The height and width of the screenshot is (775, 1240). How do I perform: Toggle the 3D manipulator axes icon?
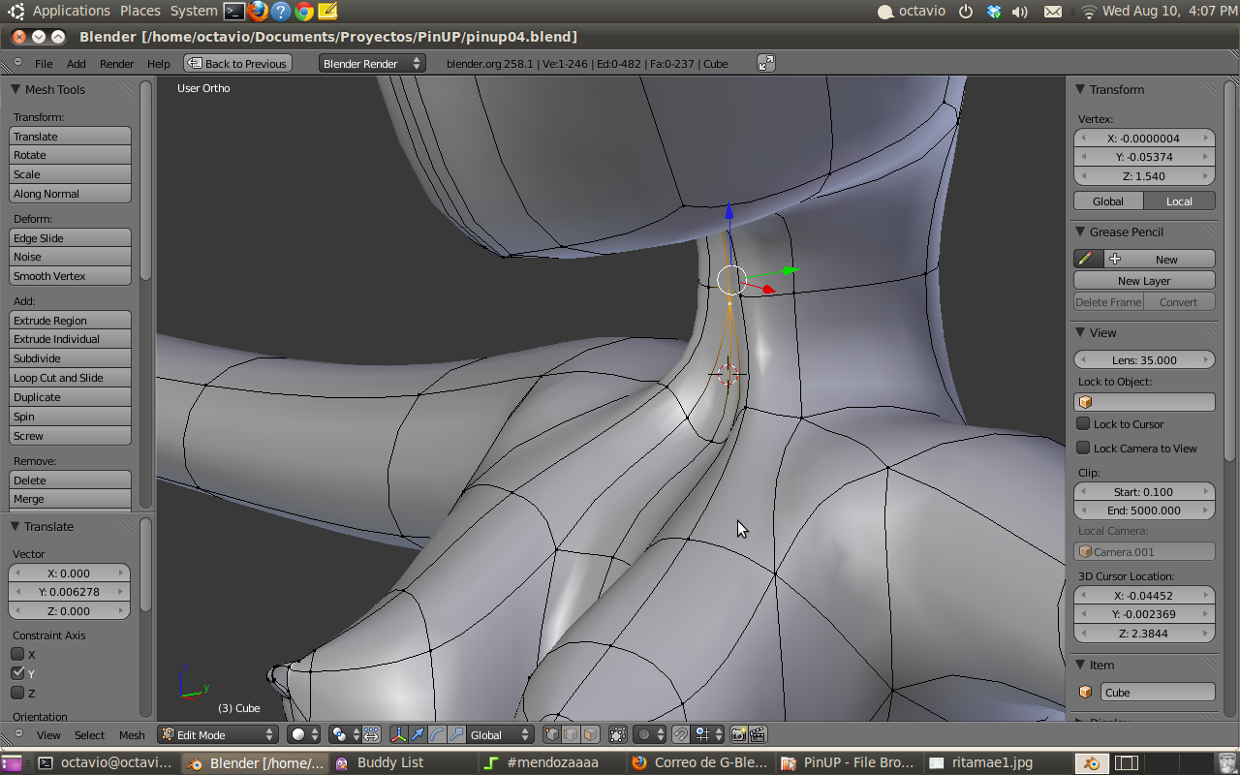398,735
